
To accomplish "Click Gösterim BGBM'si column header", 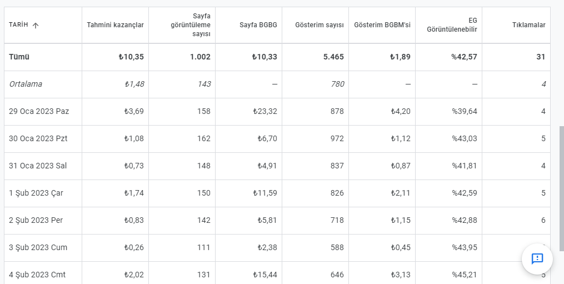I will (382, 25).
